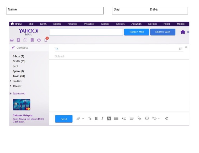This screenshot has height=153, width=199.
Task: Open the notification icon with red badge
Action: [x=46, y=39]
